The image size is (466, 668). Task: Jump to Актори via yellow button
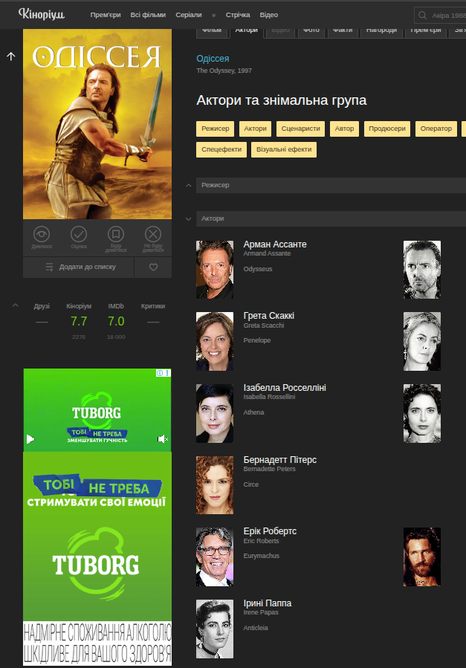point(255,129)
